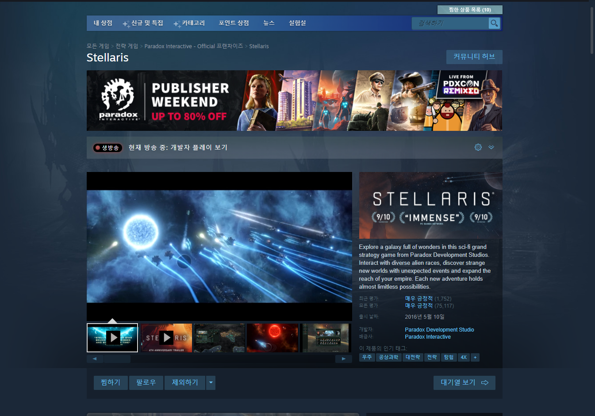Viewport: 595px width, 416px height.
Task: Open the 포인트 상점 tab
Action: point(234,23)
